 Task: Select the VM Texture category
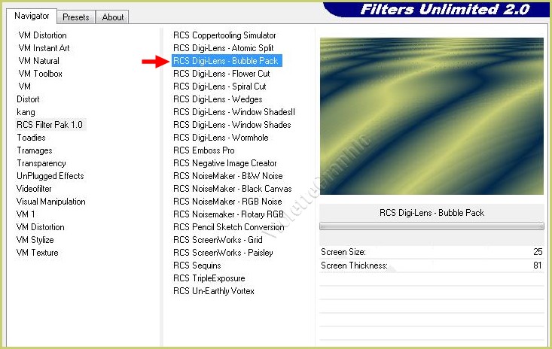tap(38, 253)
